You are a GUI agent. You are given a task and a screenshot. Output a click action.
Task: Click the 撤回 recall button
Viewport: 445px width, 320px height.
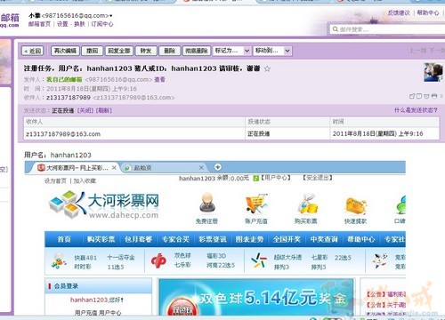pyautogui.click(x=93, y=51)
